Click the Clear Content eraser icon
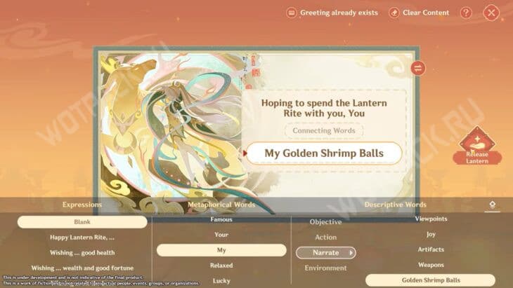Viewport: 513px width, 288px height. (x=394, y=13)
